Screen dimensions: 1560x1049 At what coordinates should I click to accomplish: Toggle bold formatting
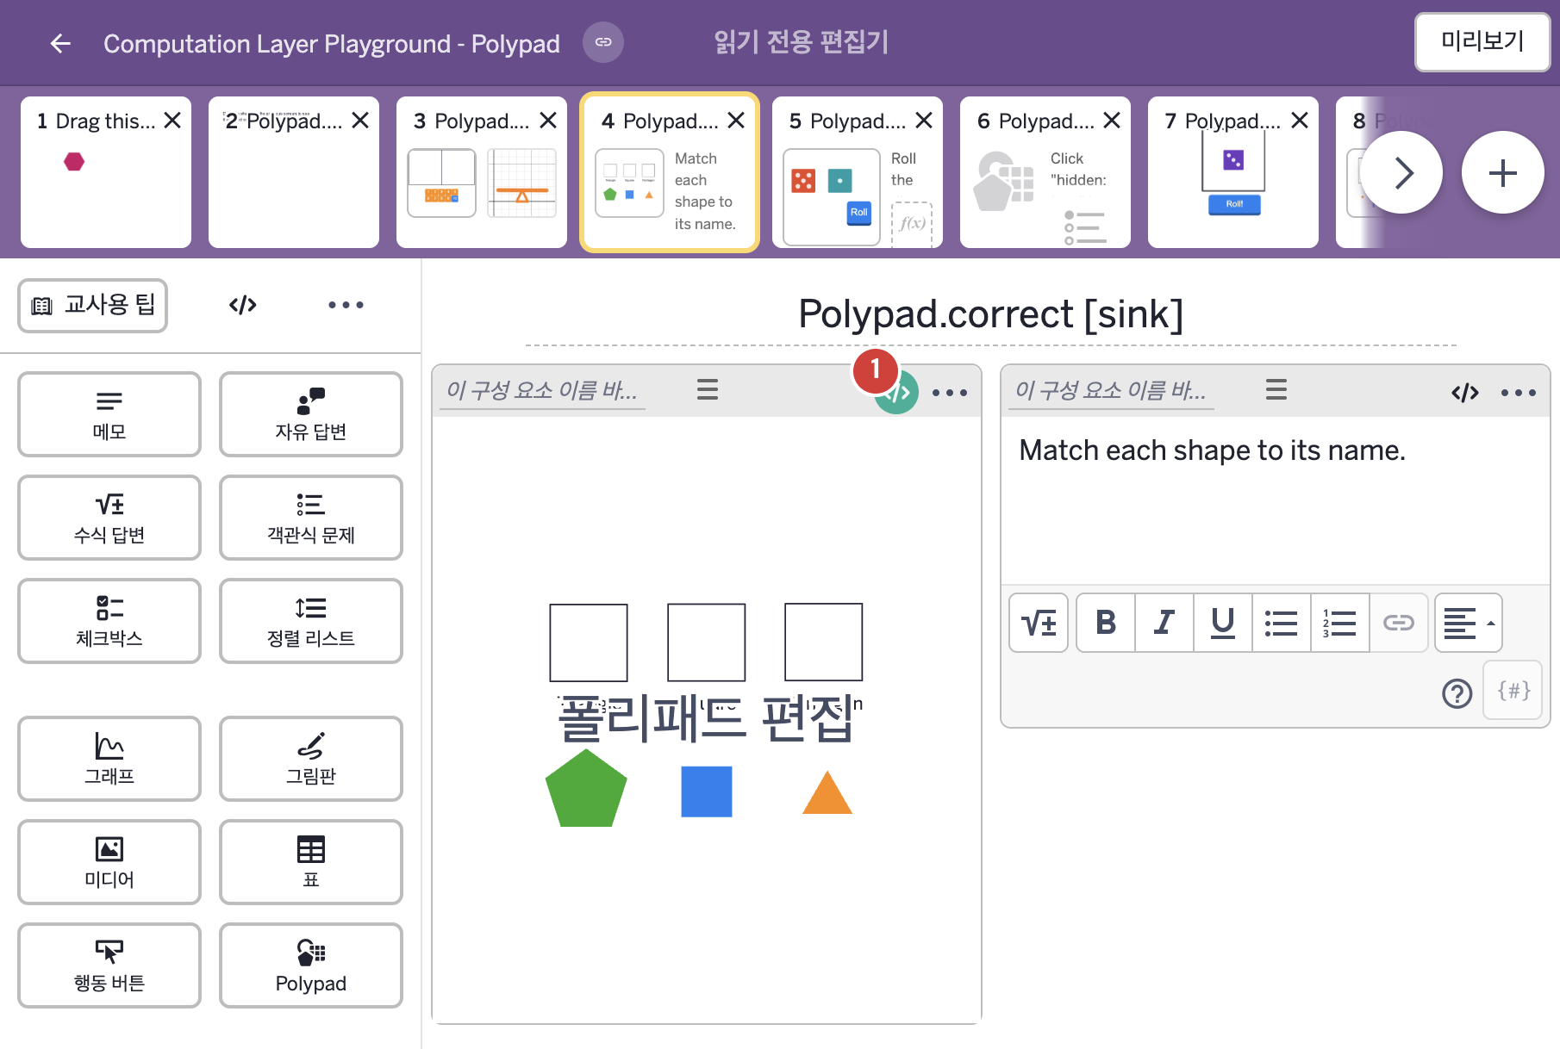pyautogui.click(x=1106, y=623)
